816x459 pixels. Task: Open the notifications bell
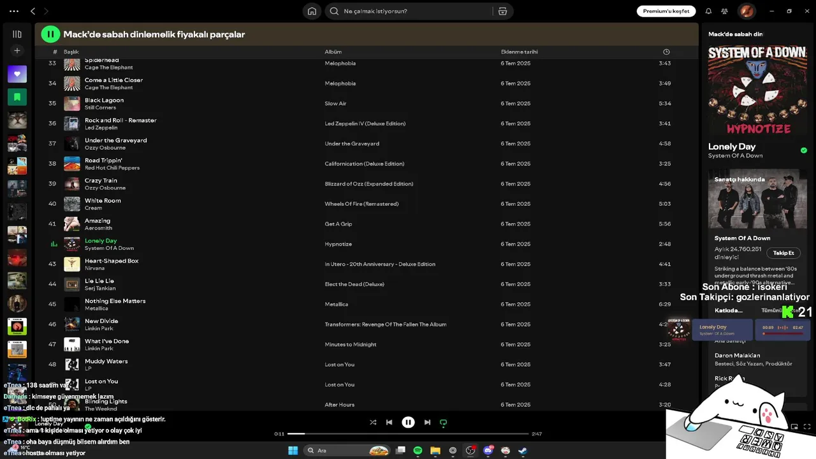point(708,11)
